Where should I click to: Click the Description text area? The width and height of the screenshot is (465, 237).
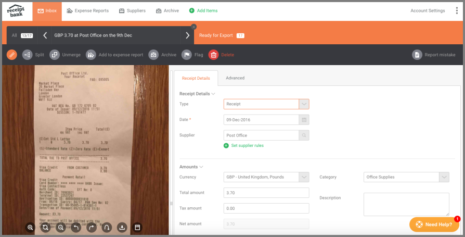(x=406, y=204)
